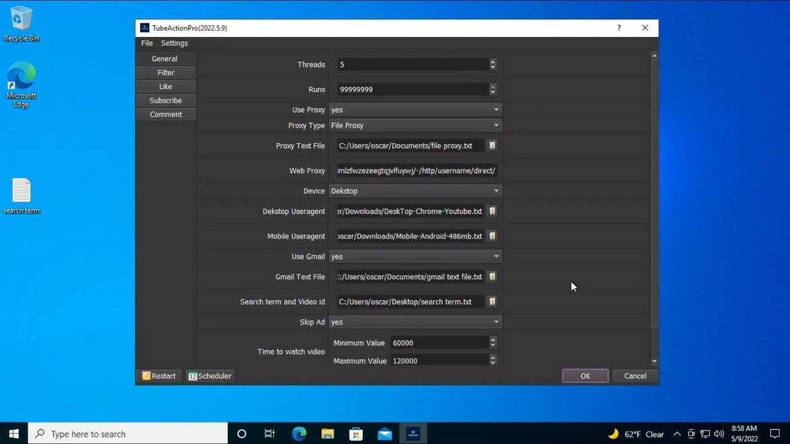This screenshot has height=444, width=790.
Task: Click the Restart button
Action: [159, 376]
